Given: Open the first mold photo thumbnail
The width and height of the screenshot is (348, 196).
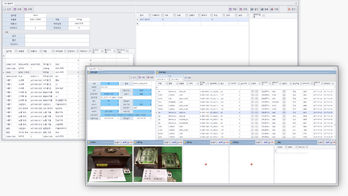Looking at the screenshot, I should (x=110, y=164).
